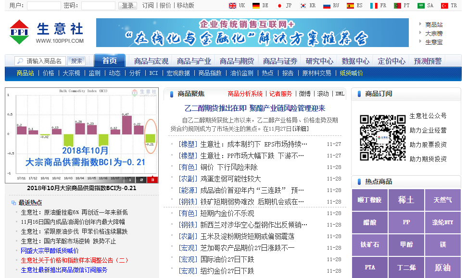The width and height of the screenshot is (467, 278).
Task: Open the 大宗榜 link beside banner
Action: pyautogui.click(x=434, y=34)
